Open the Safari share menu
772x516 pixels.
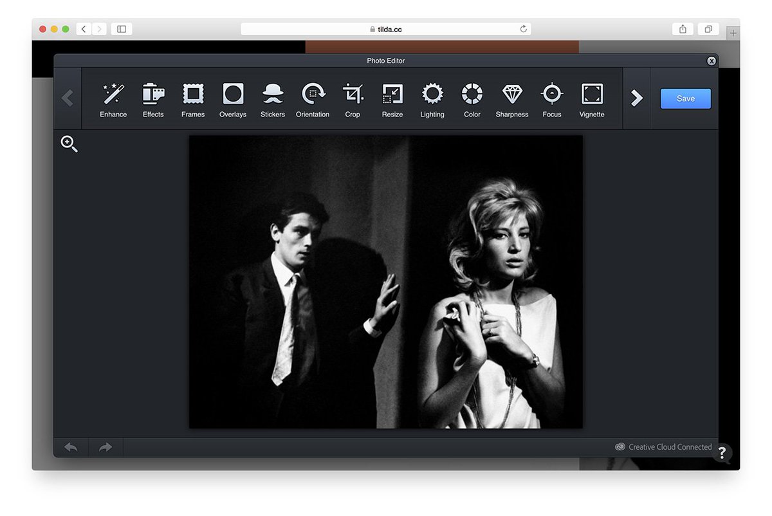(683, 29)
